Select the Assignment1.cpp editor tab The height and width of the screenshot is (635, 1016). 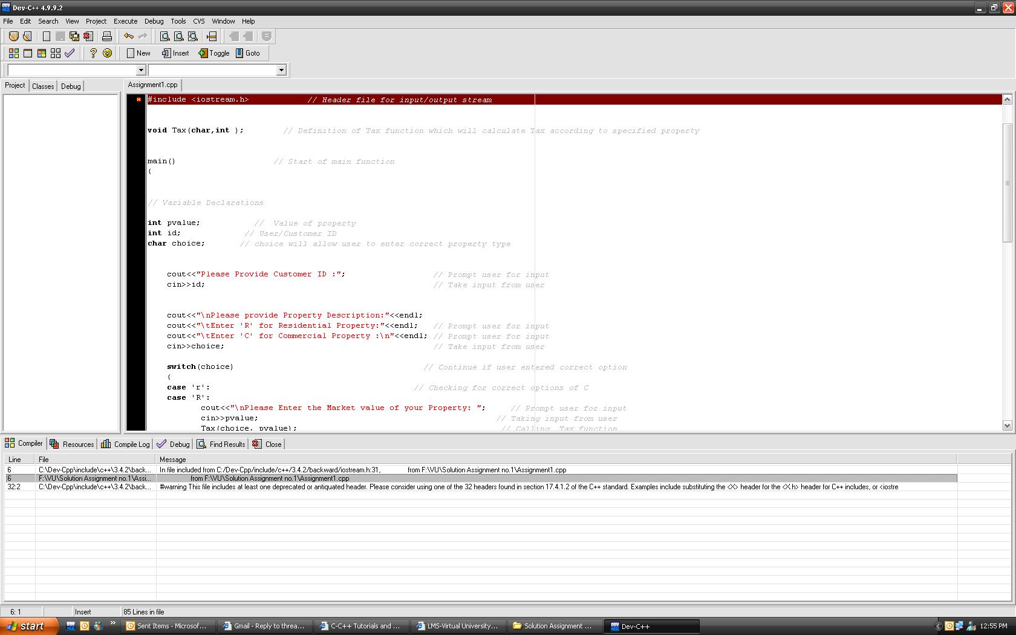[153, 85]
